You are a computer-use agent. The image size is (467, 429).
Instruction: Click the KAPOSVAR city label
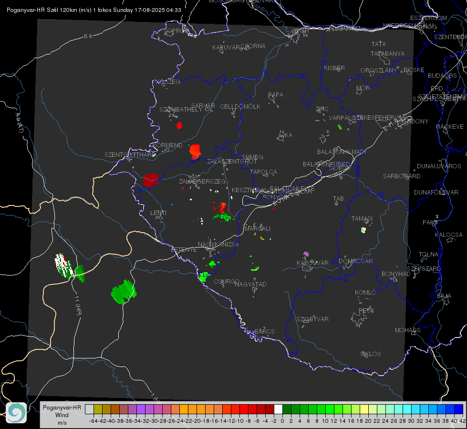(312, 263)
